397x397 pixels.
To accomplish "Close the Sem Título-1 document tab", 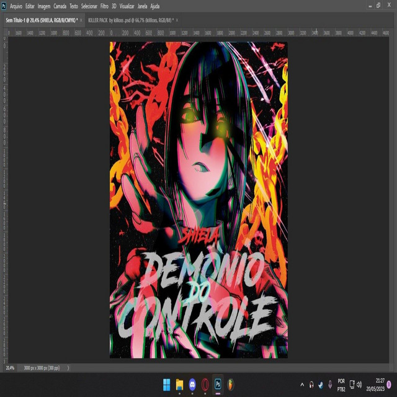I will (x=81, y=20).
